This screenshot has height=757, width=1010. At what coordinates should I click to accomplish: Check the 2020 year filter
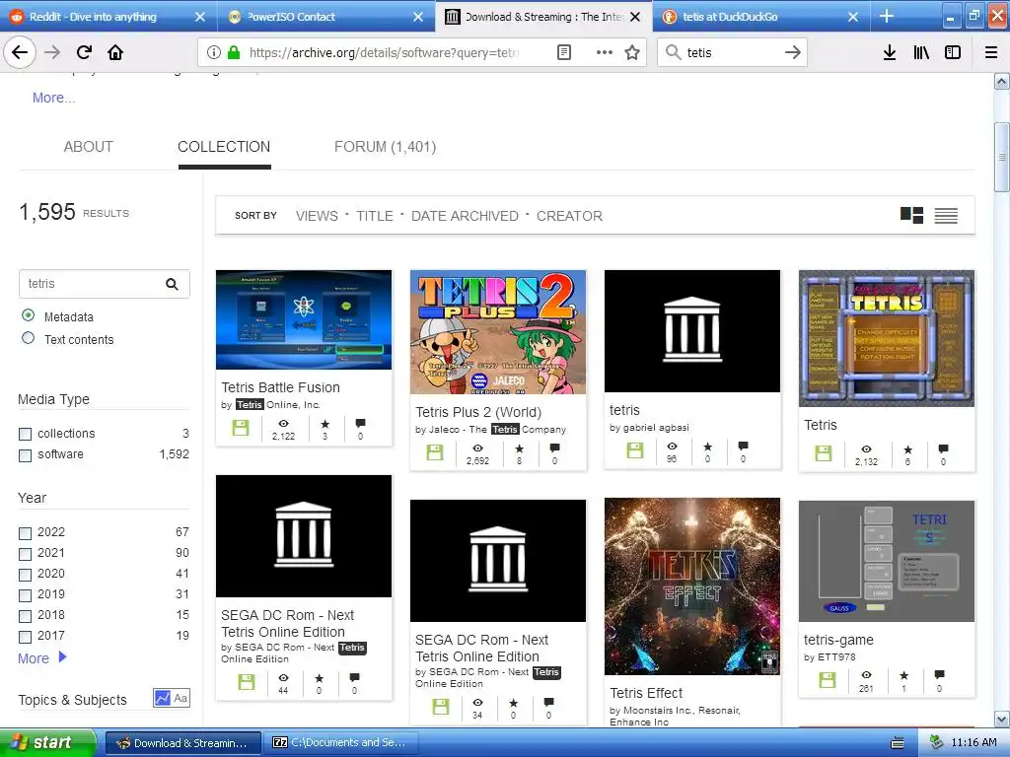tap(25, 575)
